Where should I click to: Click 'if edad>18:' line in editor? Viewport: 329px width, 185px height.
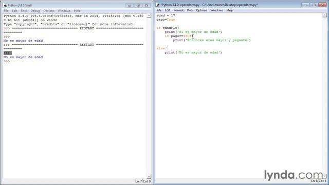168,28
